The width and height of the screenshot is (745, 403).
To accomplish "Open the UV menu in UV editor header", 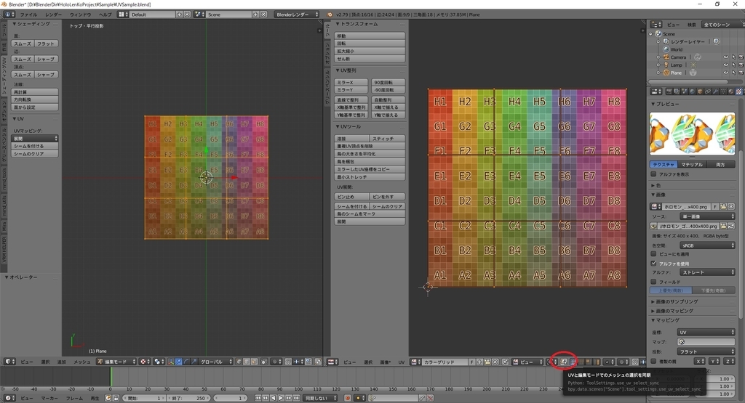I will (402, 362).
